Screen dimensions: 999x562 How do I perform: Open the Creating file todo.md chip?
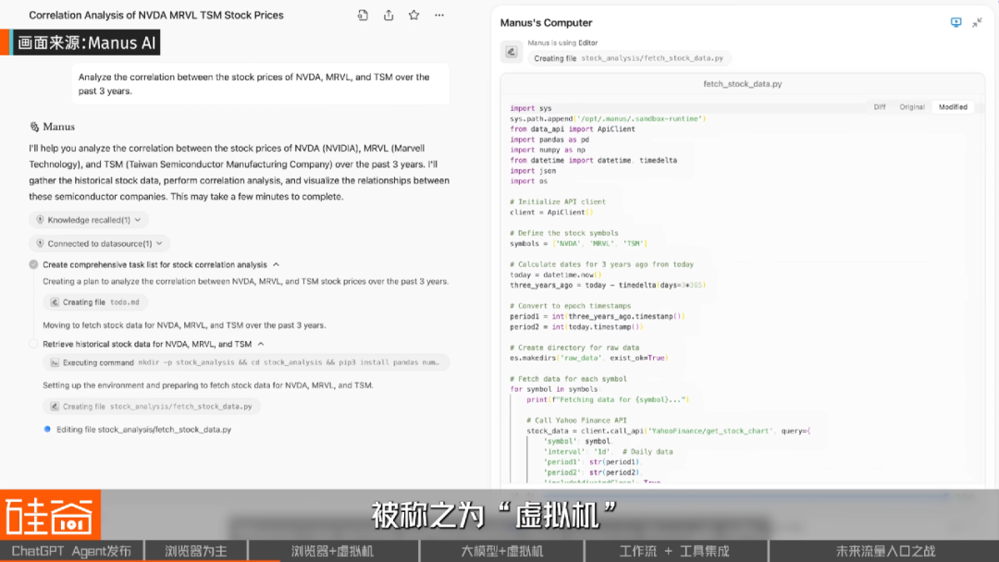(95, 302)
